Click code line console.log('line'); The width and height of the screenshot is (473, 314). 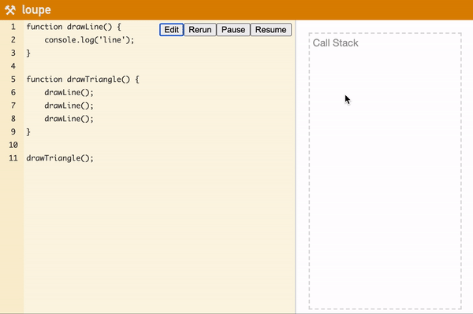(89, 39)
